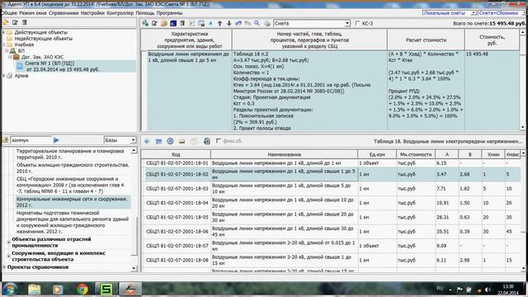Expand the Действующие объекты tree node
The image size is (528, 297).
point(3,32)
